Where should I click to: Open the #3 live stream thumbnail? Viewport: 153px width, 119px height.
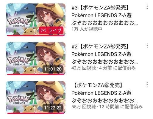pos(36,20)
